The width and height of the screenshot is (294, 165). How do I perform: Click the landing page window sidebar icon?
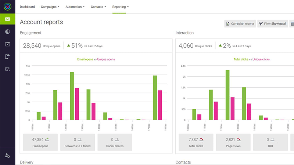click(x=7, y=44)
